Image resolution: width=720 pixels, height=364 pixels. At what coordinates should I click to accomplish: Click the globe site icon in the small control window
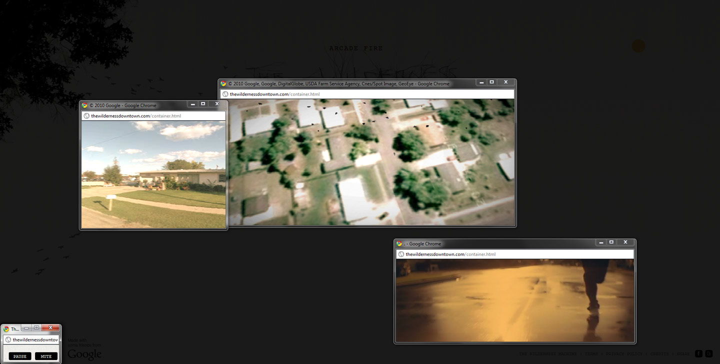(x=8, y=340)
